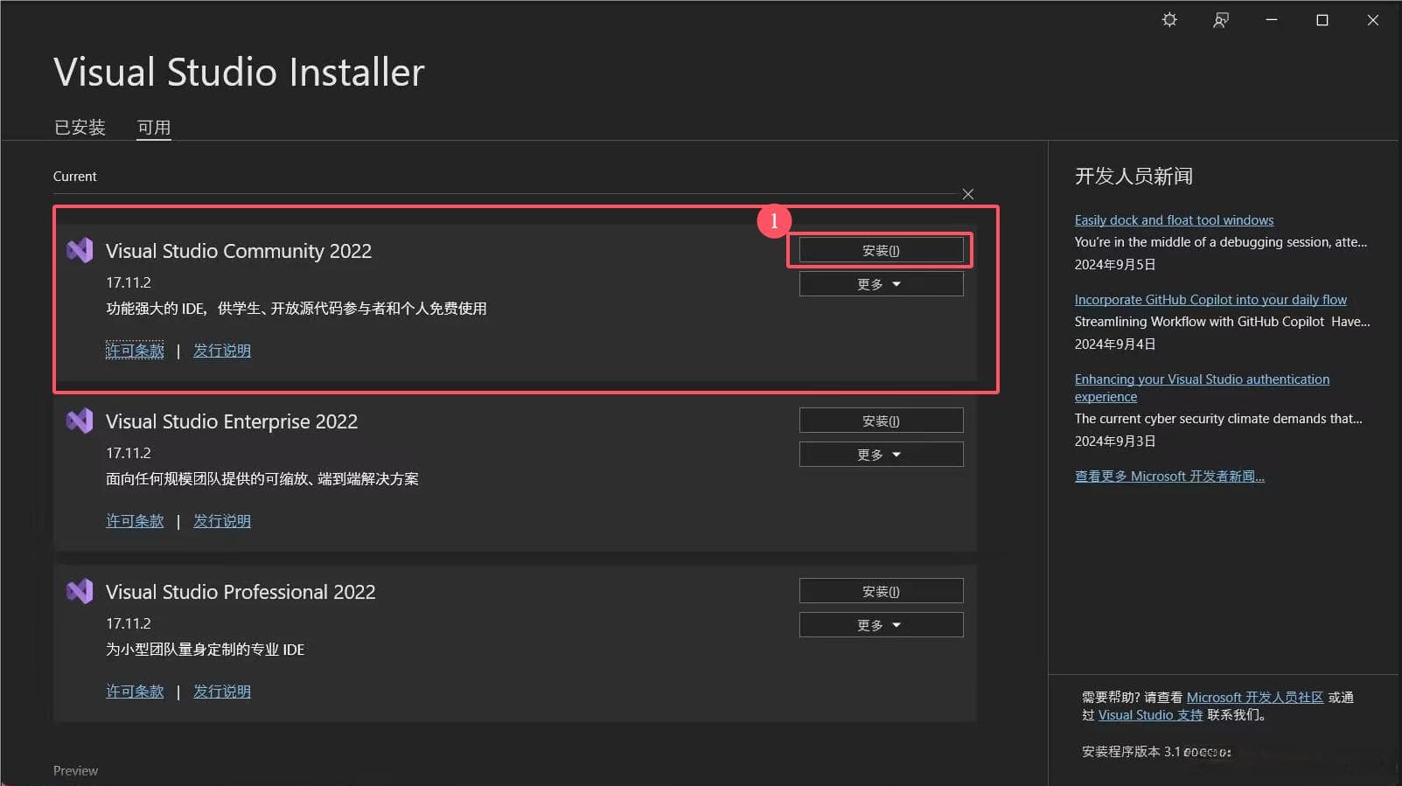The width and height of the screenshot is (1402, 786).
Task: Install Visual Studio Enterprise 2022
Action: pyautogui.click(x=881, y=421)
